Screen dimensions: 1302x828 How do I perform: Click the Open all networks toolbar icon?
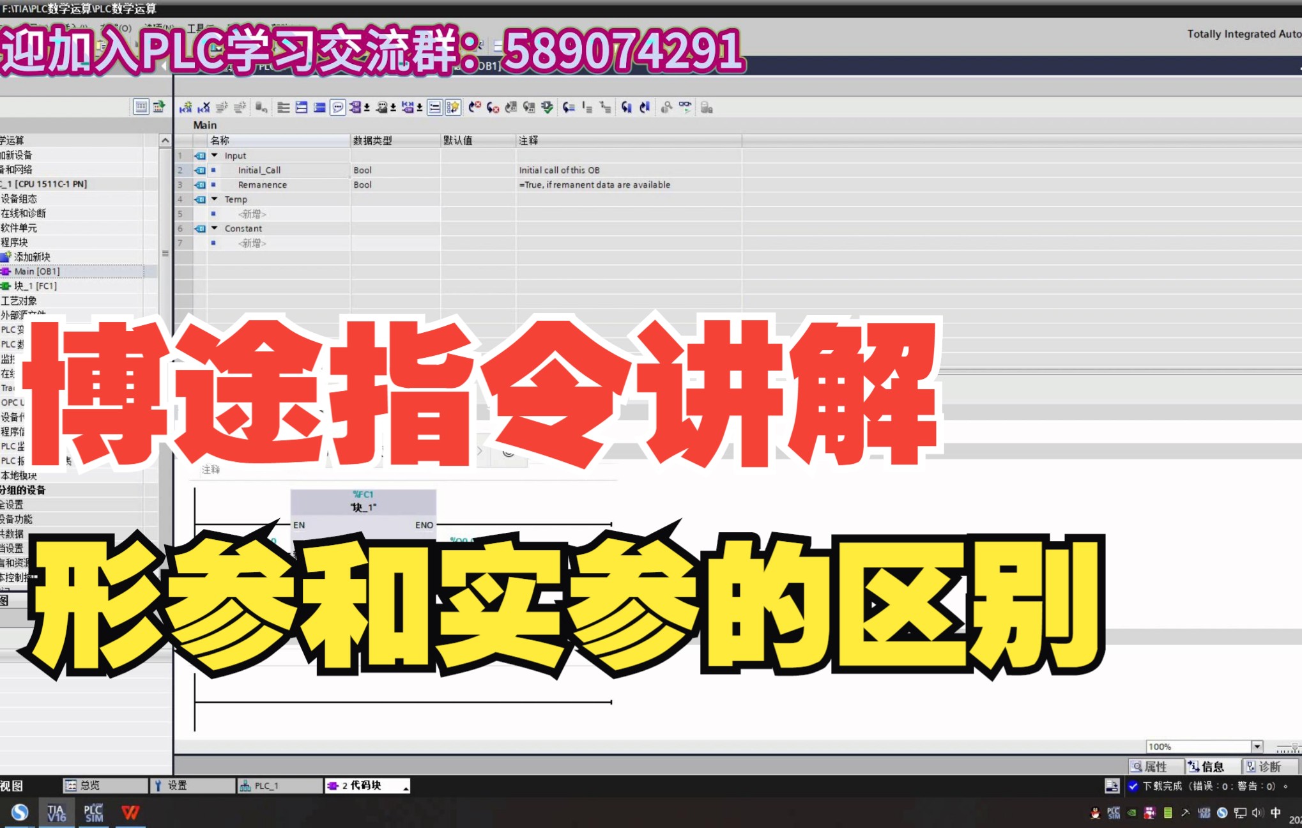pos(301,107)
